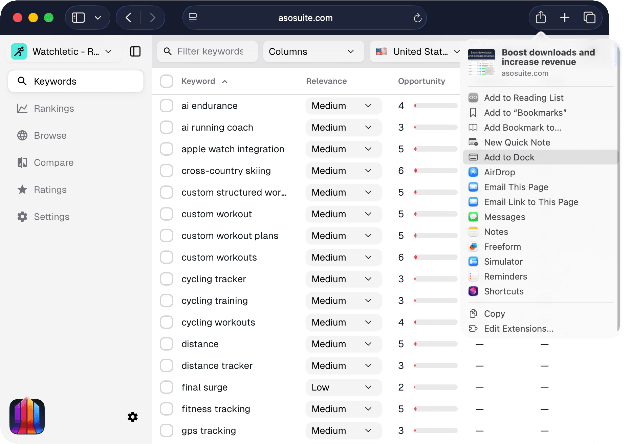Show the tab overview icon
The height and width of the screenshot is (444, 631).
point(589,18)
